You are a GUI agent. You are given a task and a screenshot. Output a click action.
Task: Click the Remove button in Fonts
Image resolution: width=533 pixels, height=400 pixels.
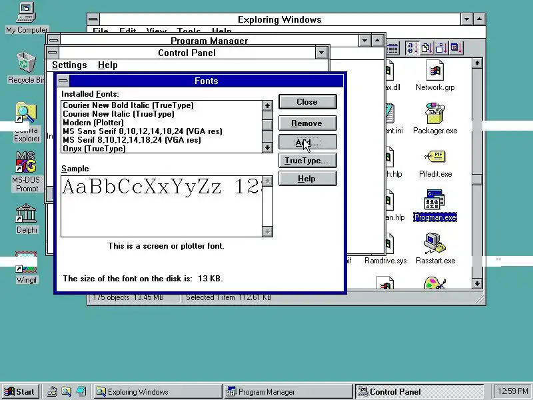[308, 123]
